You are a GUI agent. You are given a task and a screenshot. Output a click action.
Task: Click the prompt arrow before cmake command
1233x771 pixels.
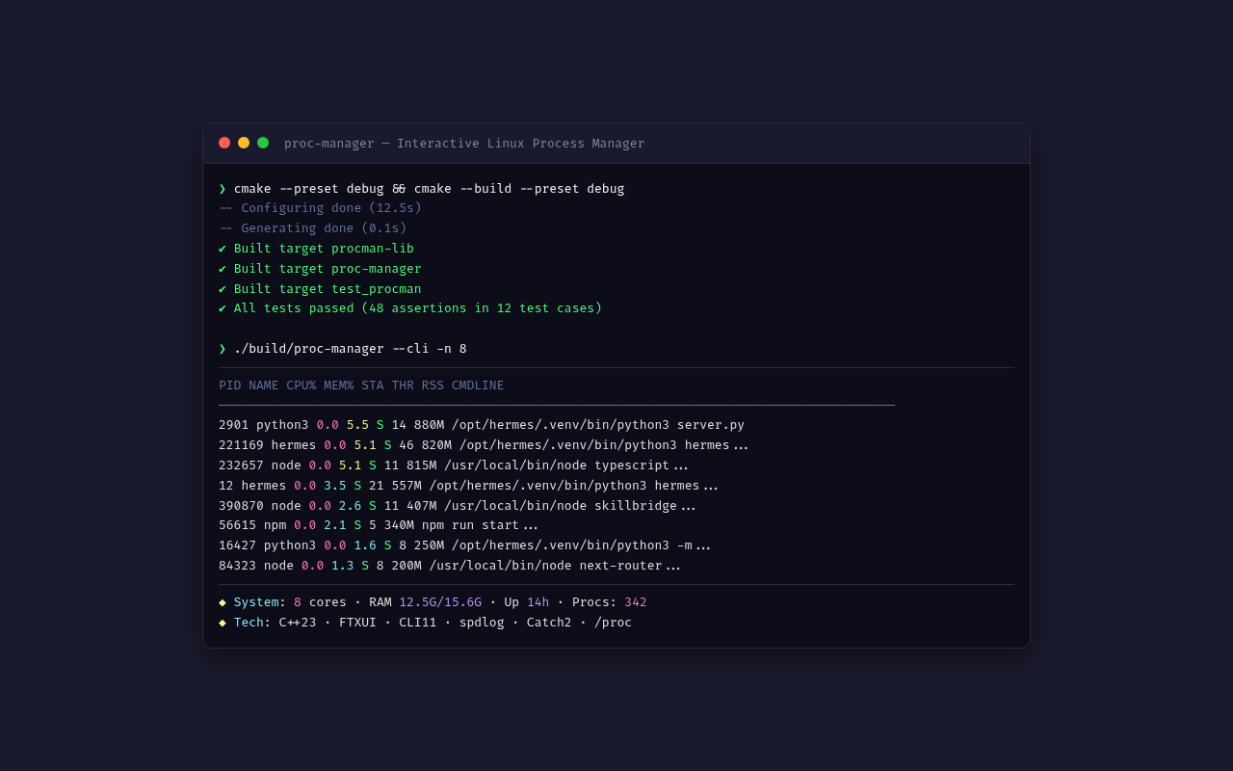[x=223, y=189]
